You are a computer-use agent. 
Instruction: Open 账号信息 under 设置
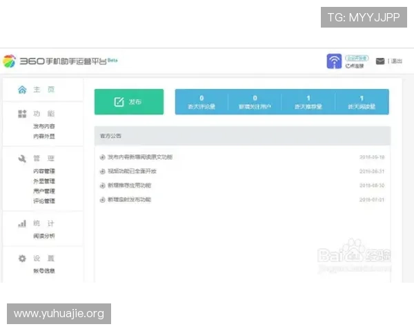tap(44, 271)
